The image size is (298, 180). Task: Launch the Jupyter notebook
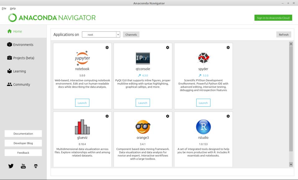tap(82, 103)
